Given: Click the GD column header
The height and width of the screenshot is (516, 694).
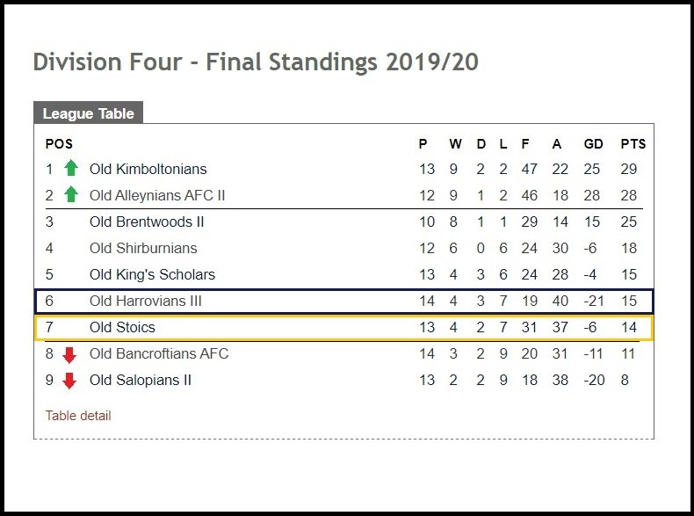Looking at the screenshot, I should tap(593, 144).
